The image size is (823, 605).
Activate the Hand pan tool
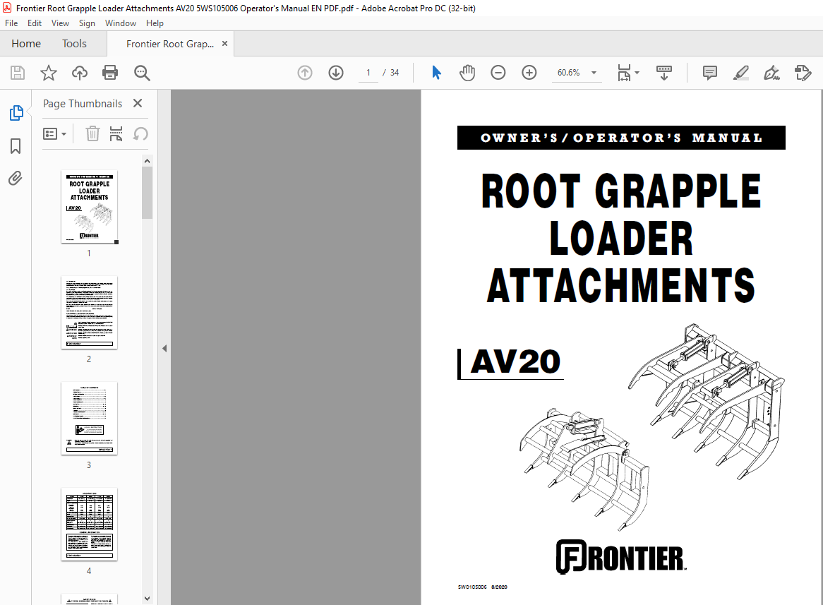point(467,73)
